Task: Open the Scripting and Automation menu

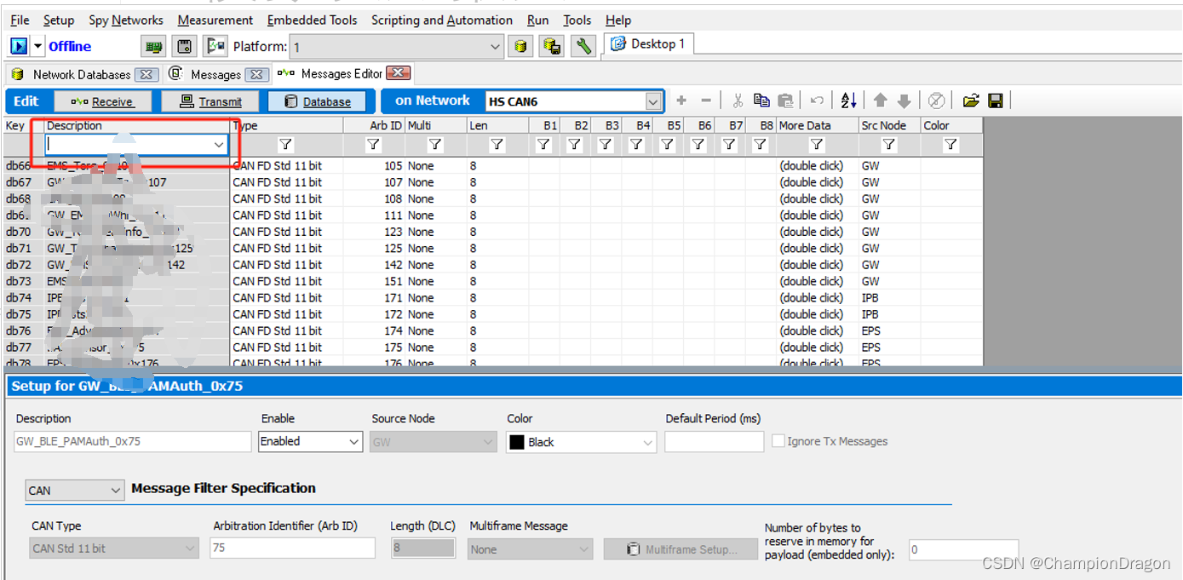Action: tap(442, 20)
